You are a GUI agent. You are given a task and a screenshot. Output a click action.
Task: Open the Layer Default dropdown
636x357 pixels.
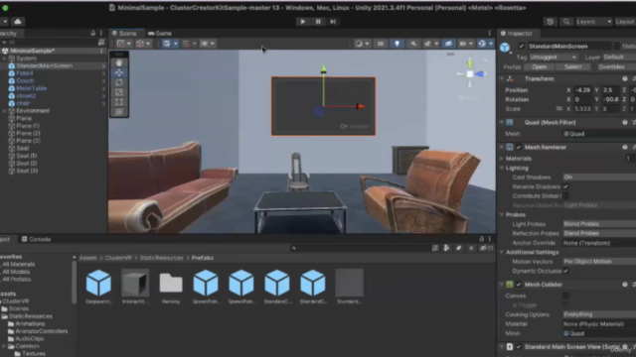coord(619,58)
